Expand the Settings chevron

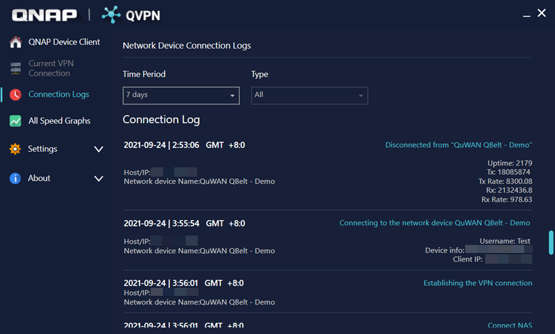[99, 149]
